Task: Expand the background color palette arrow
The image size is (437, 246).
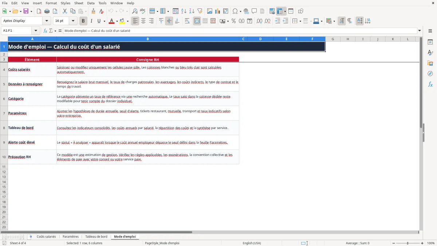Action: (127, 21)
